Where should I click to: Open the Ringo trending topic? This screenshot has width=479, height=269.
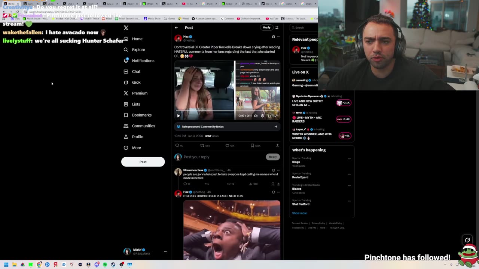click(296, 162)
